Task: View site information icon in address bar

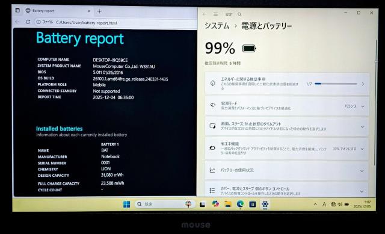Action: click(x=38, y=22)
